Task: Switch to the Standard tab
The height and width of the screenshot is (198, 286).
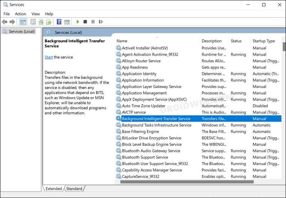Action: click(74, 188)
